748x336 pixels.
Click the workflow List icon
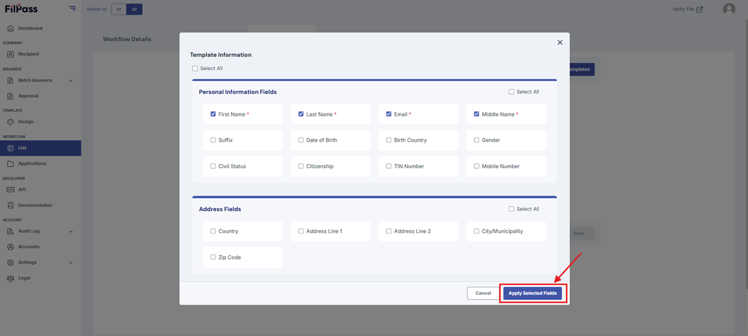(x=11, y=148)
